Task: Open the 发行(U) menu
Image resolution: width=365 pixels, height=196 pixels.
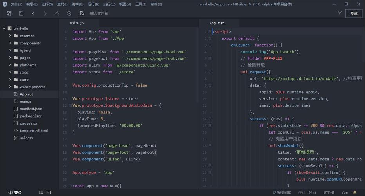Action: pos(109,4)
